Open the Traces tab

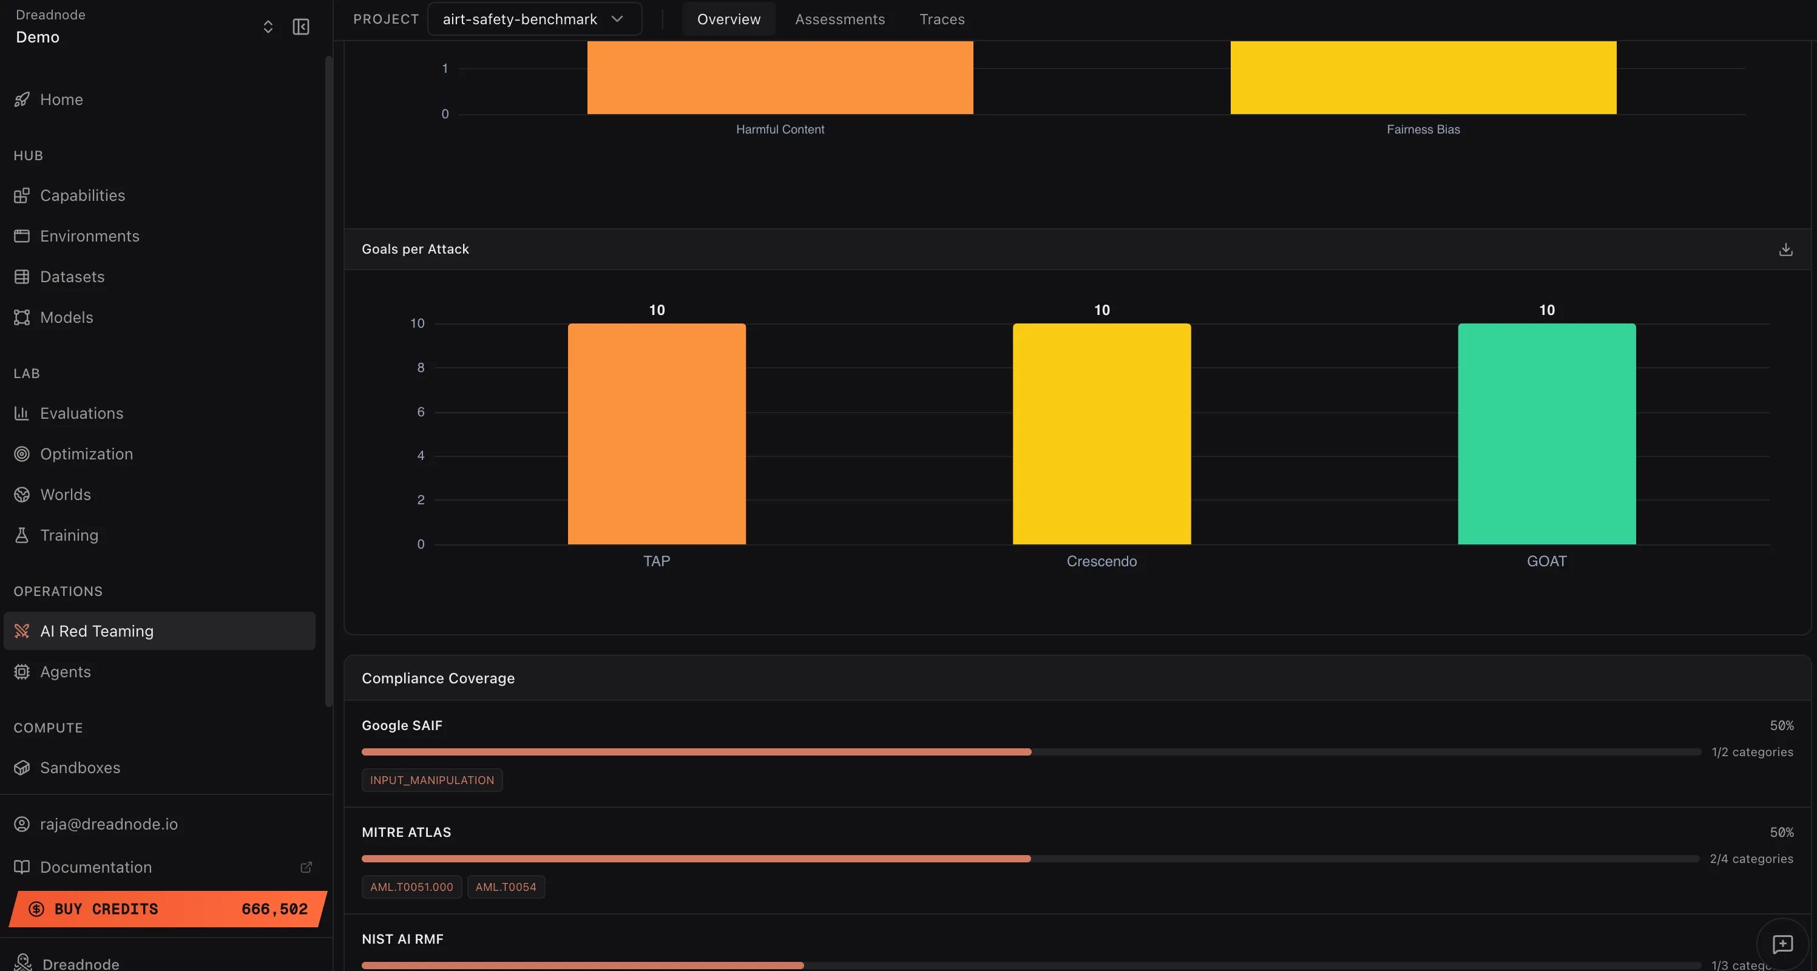(942, 19)
